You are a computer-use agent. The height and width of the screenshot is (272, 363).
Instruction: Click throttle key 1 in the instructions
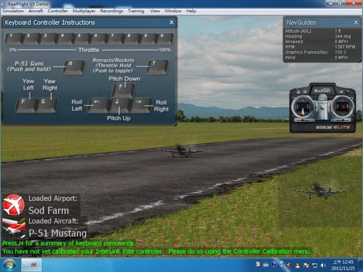[x=14, y=39]
